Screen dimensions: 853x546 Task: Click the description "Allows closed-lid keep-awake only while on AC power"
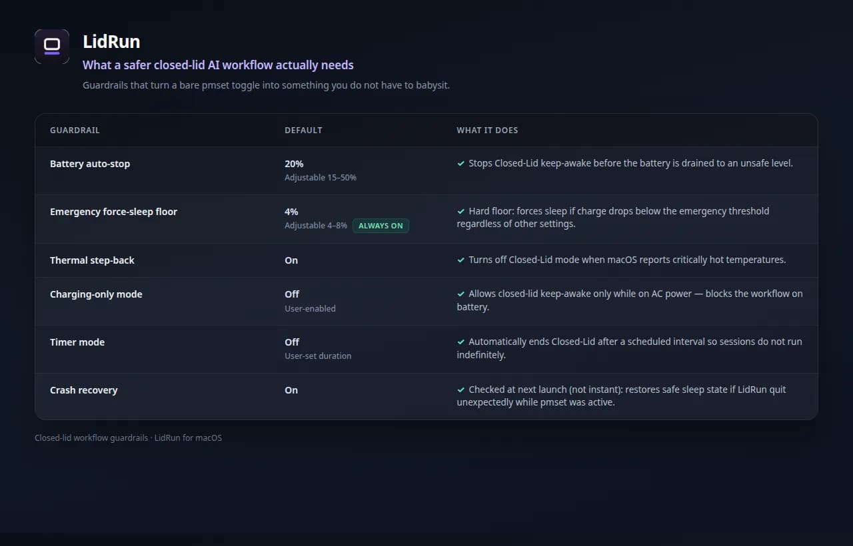[630, 300]
